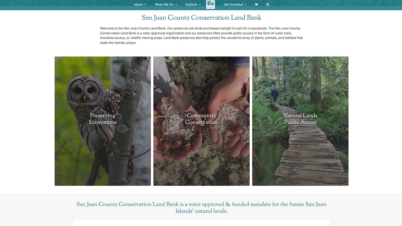Click the hands holding acorns photo
This screenshot has height=226, width=402.
[x=201, y=121]
